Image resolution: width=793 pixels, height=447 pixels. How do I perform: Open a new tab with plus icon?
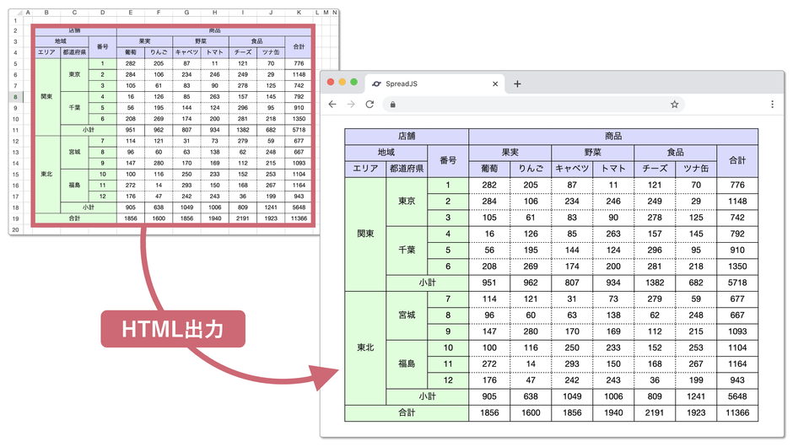tap(517, 83)
